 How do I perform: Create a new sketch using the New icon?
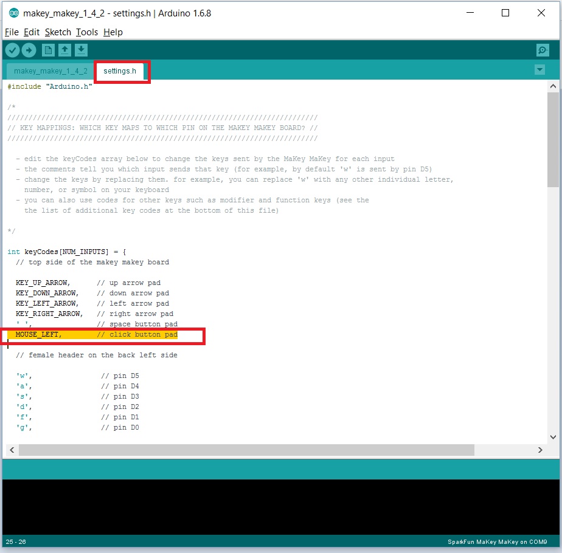pos(47,50)
